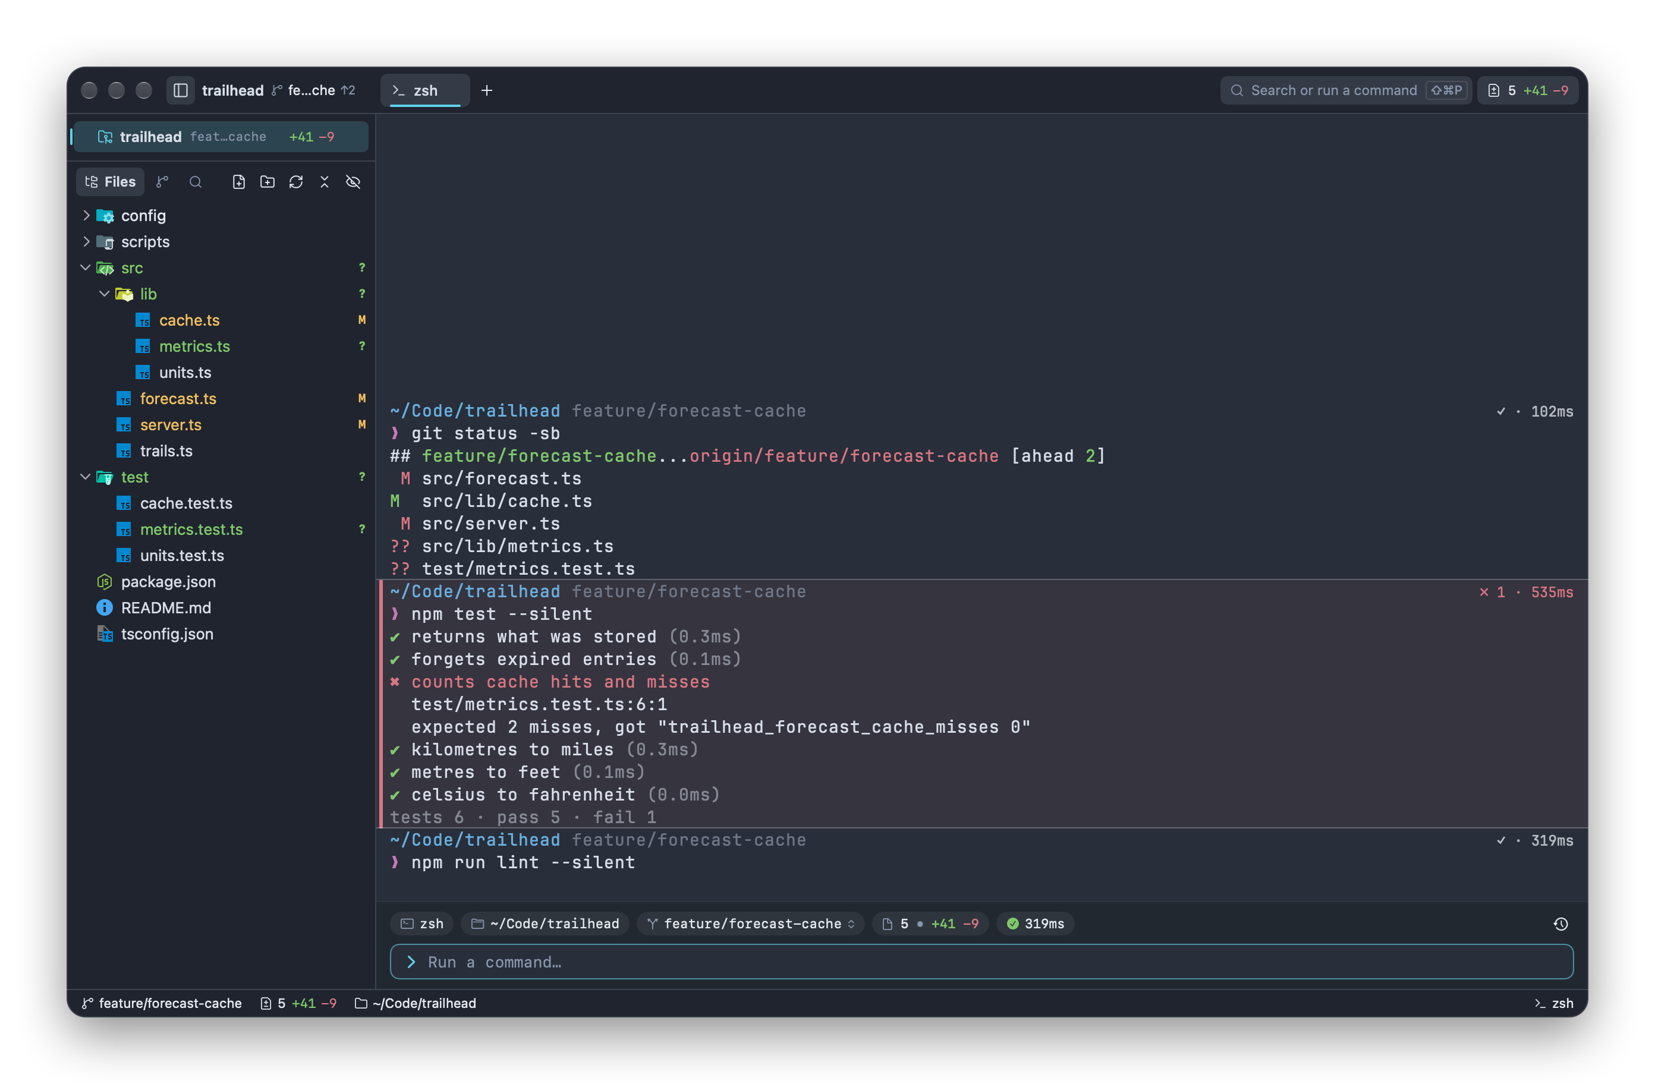Click the 5 +41 -9 changes chip above input

930,924
